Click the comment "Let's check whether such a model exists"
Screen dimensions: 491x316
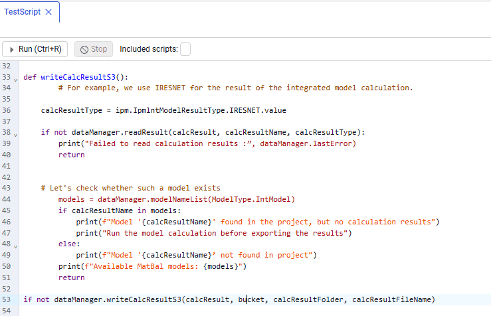point(131,188)
